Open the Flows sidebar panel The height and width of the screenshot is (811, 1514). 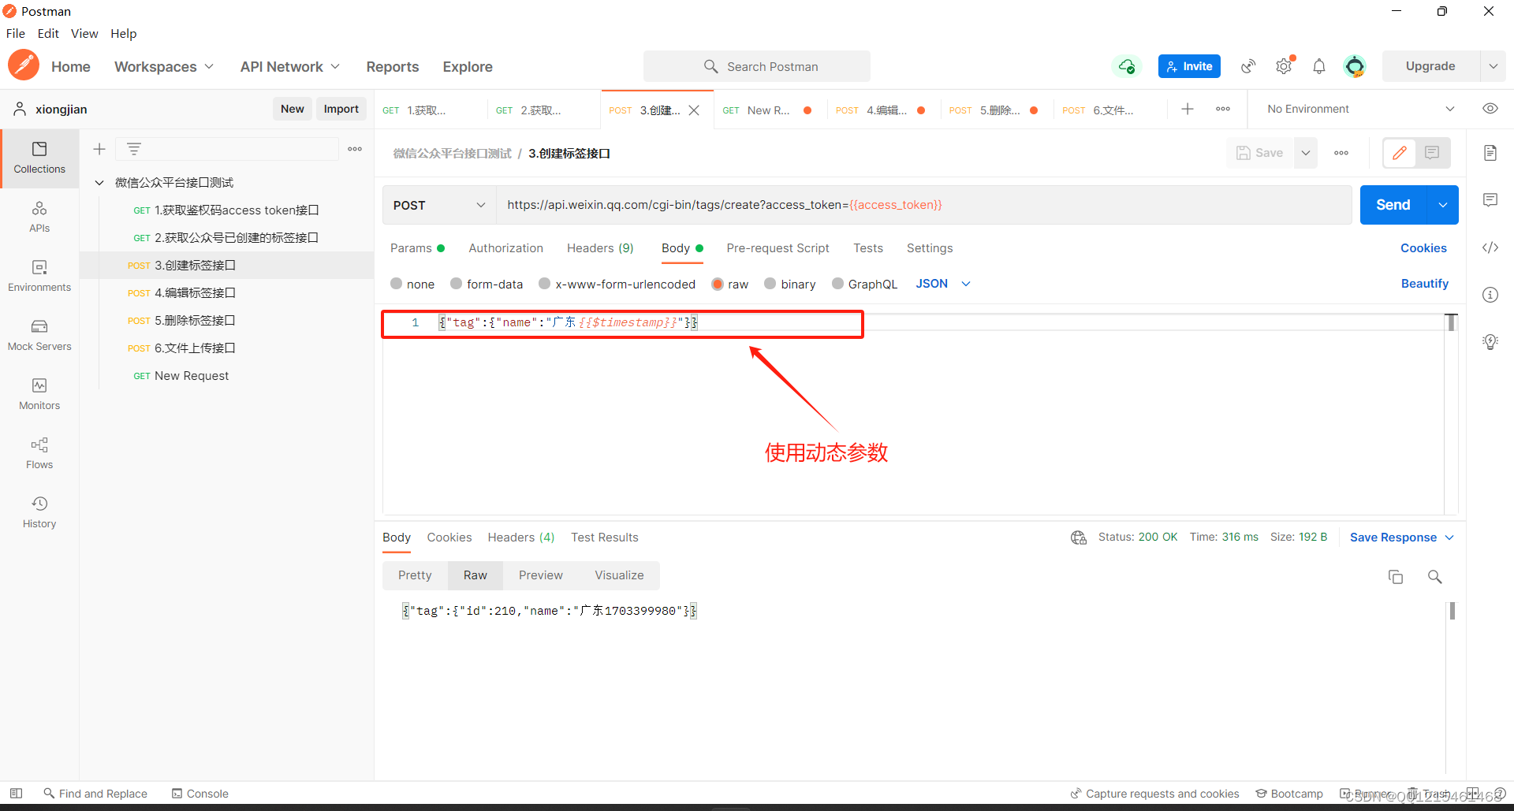(39, 454)
